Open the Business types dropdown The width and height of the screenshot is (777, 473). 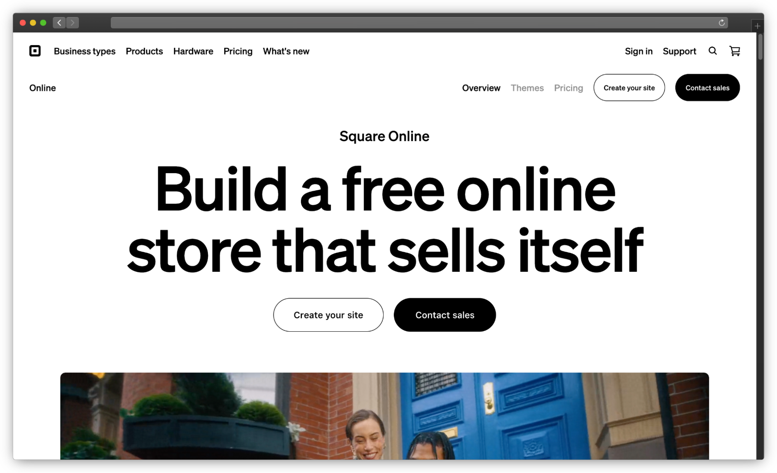[84, 51]
